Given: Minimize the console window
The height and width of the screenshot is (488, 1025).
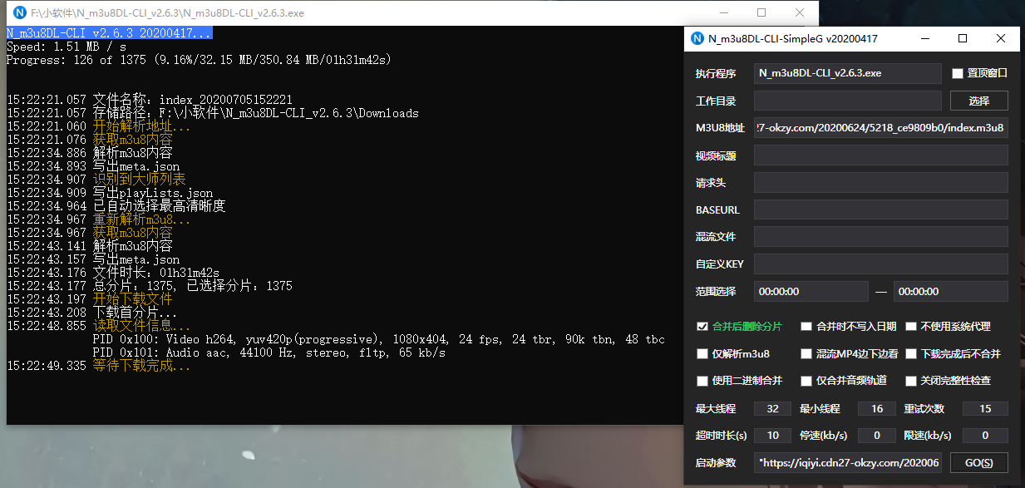Looking at the screenshot, I should point(723,12).
